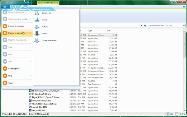Click the vertical scrollbar thumb of the file list

tap(185, 44)
